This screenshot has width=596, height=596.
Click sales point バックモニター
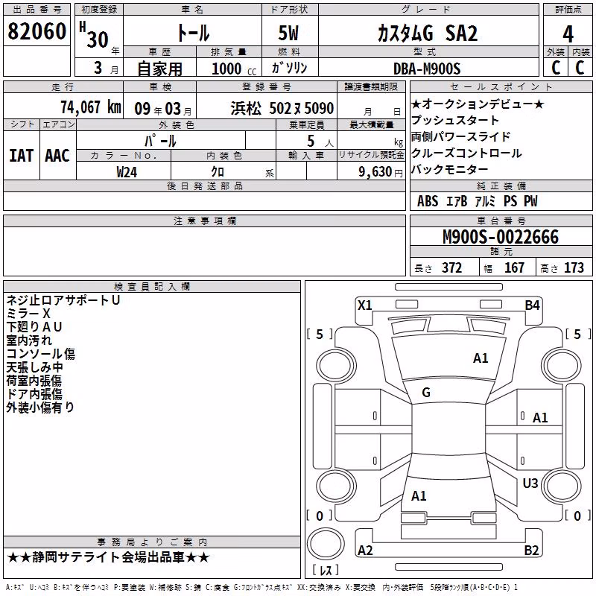[449, 169]
